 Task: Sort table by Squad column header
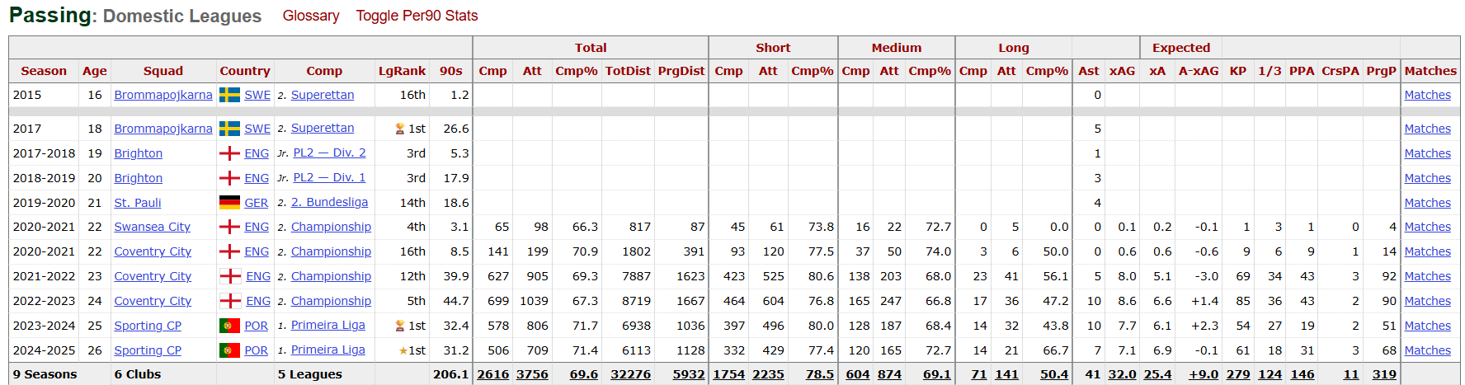(163, 71)
